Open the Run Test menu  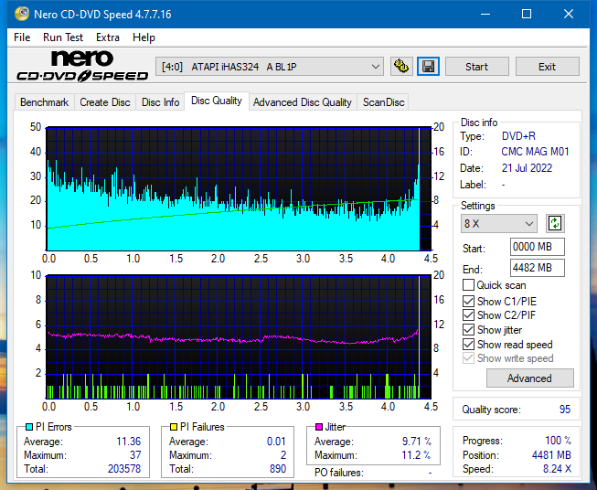click(x=63, y=37)
